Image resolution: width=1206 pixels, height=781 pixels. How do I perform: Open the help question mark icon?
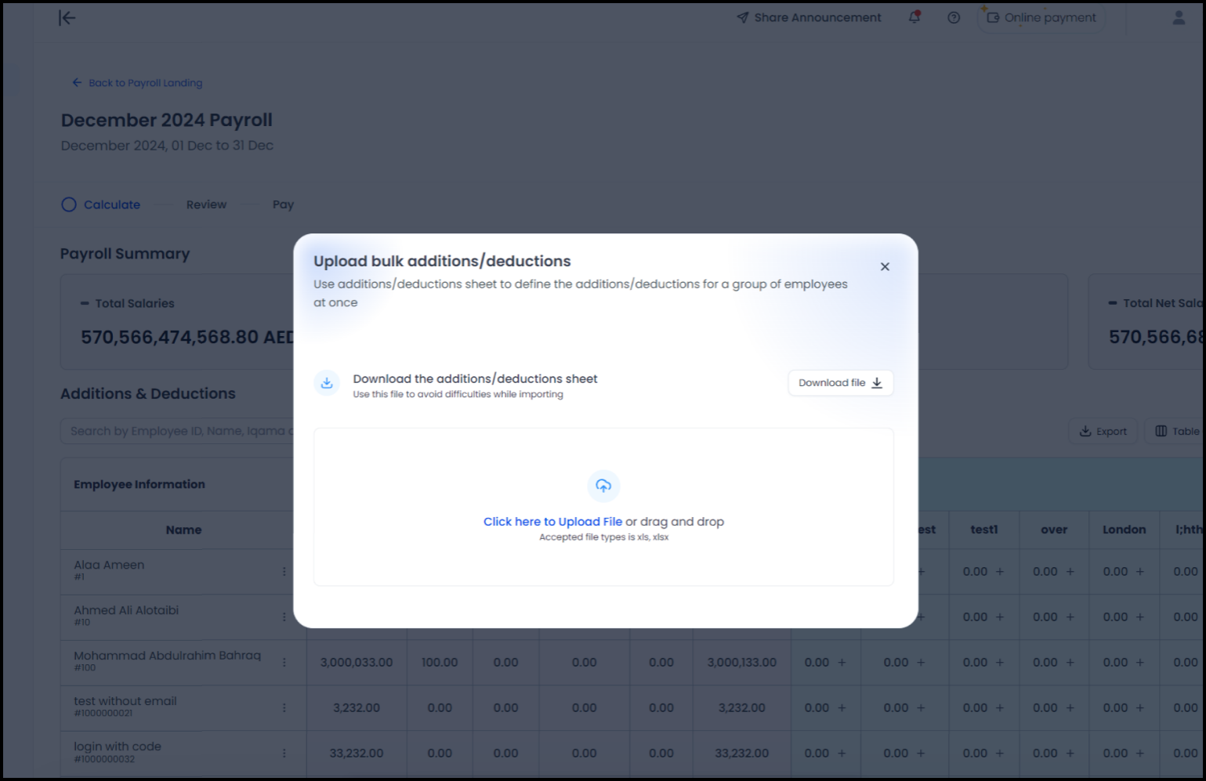954,17
